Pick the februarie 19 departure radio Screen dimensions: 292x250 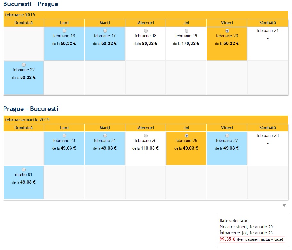(187, 31)
